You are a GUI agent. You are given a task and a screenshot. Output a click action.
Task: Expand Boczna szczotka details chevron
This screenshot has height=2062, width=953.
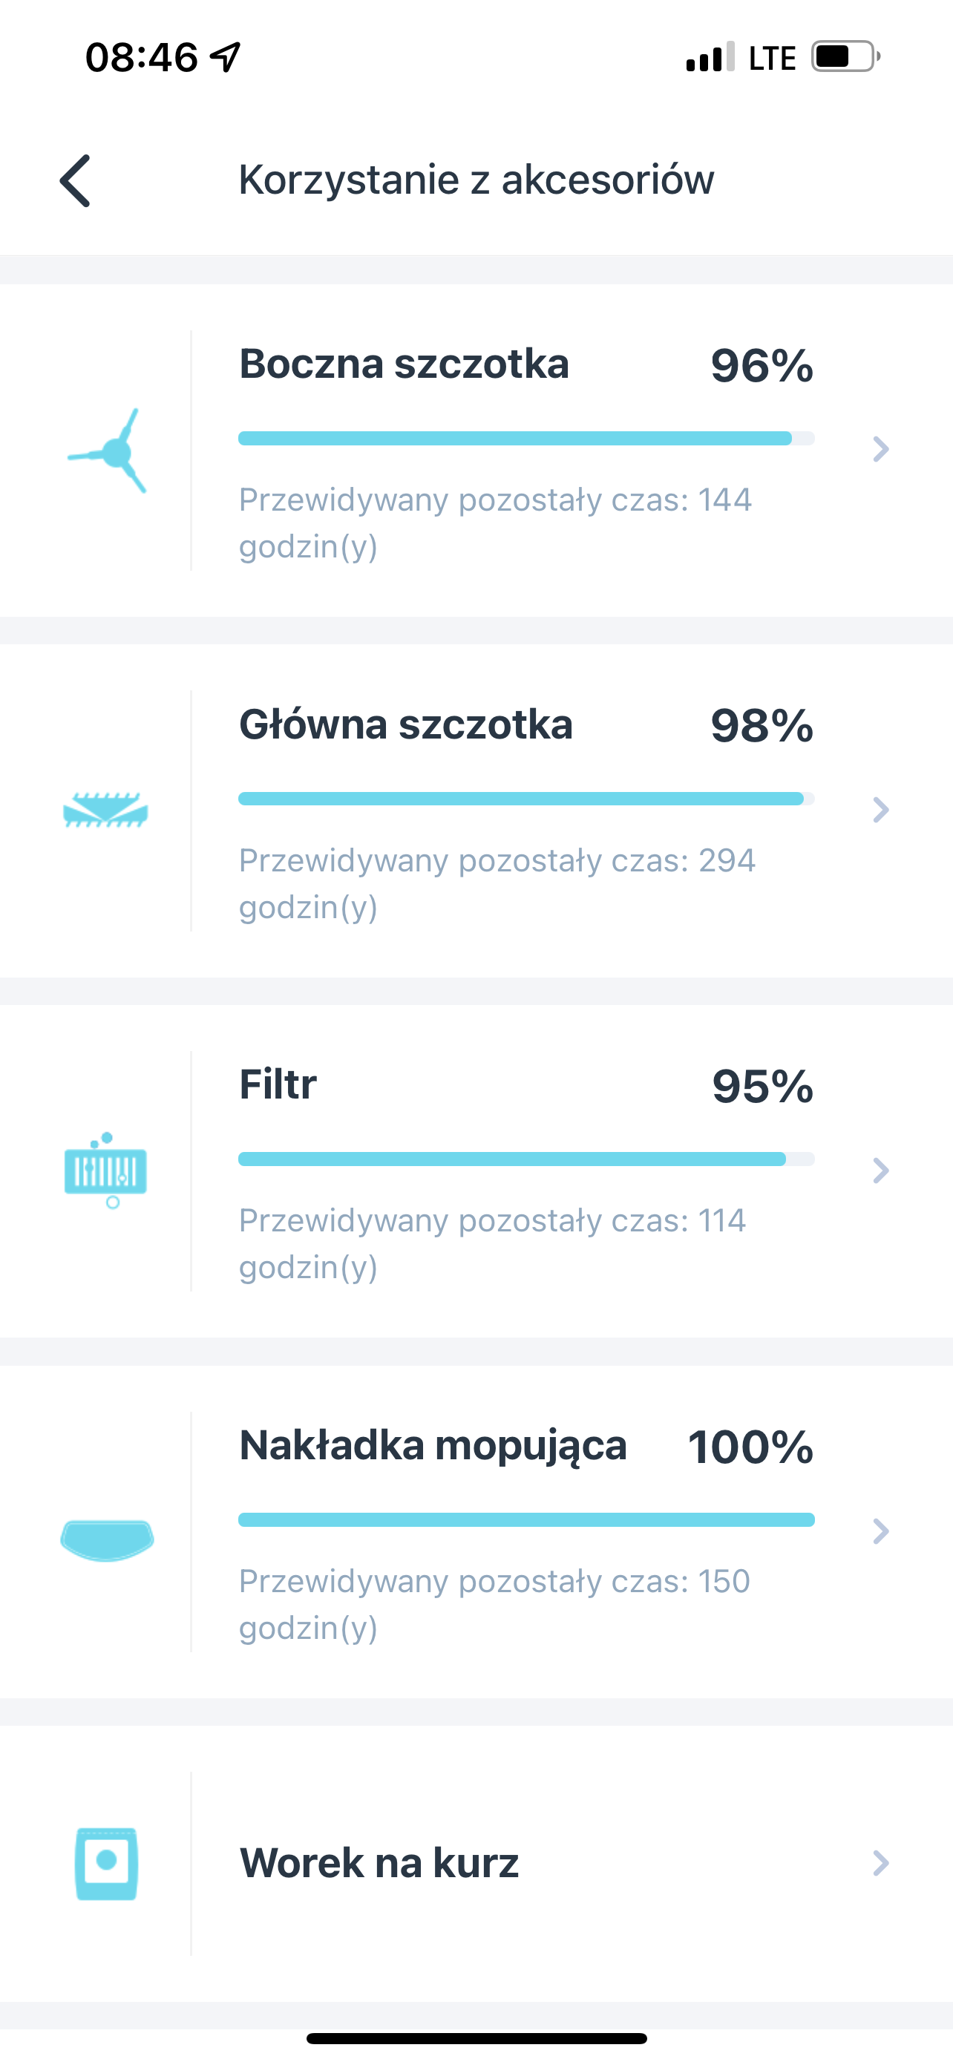click(880, 450)
